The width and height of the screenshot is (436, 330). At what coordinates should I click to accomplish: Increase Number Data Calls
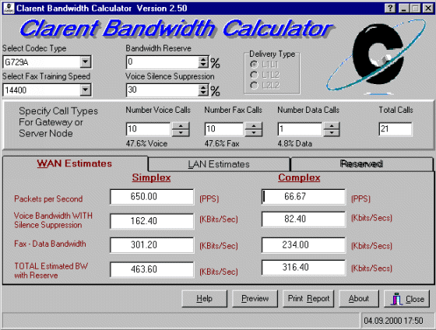(331, 125)
